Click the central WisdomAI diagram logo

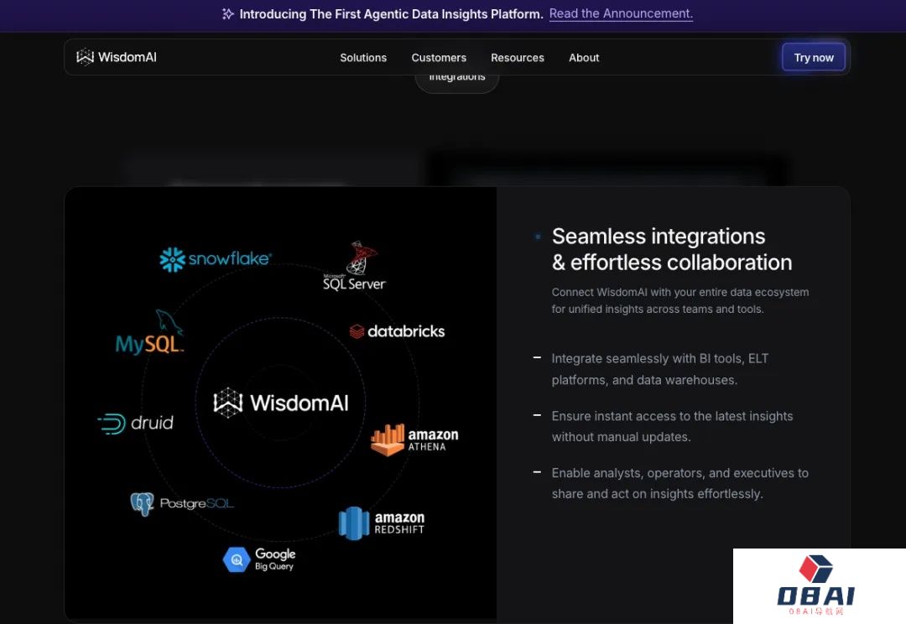281,403
